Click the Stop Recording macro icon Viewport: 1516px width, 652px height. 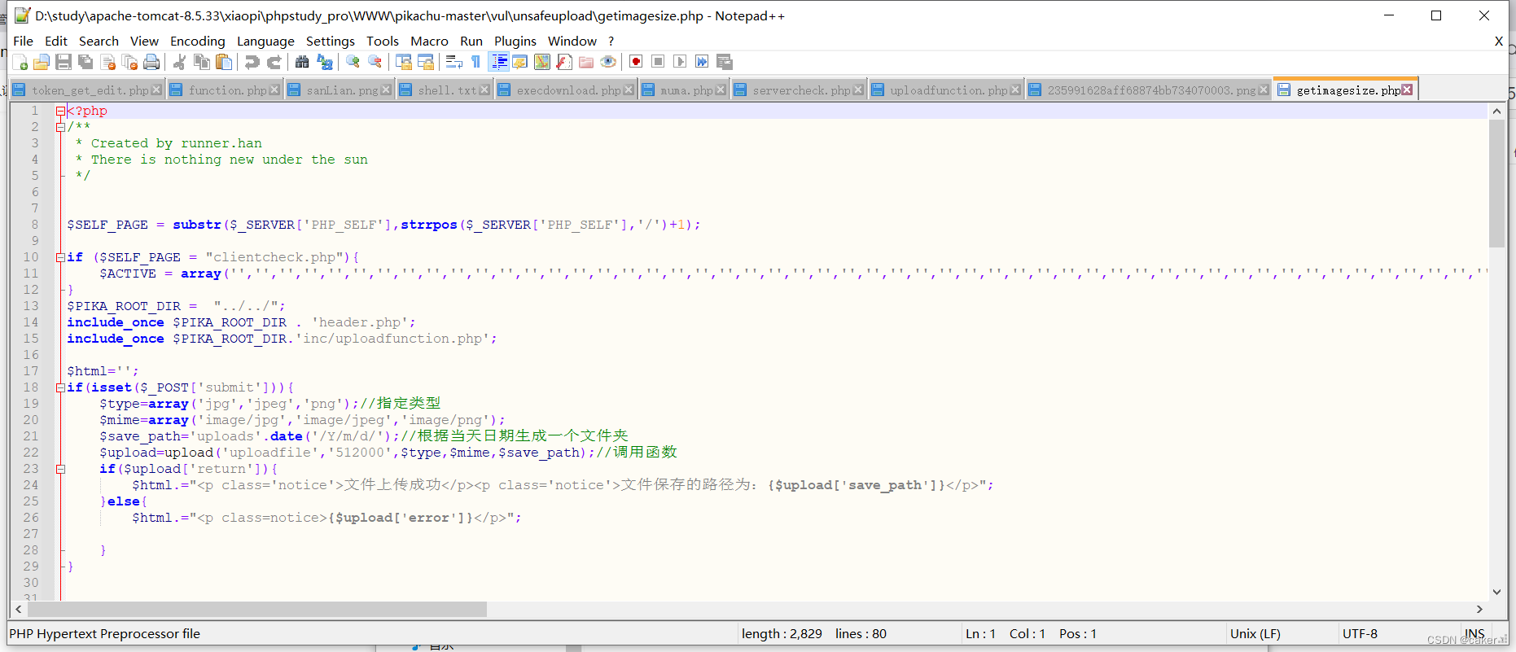[659, 62]
